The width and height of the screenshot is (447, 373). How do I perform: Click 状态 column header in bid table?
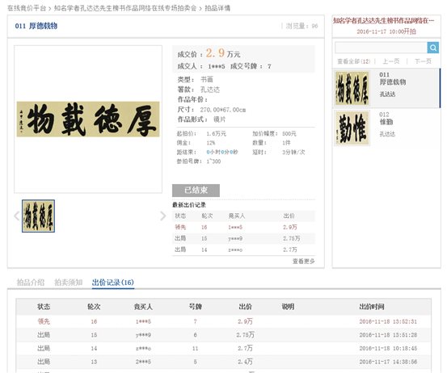point(44,307)
